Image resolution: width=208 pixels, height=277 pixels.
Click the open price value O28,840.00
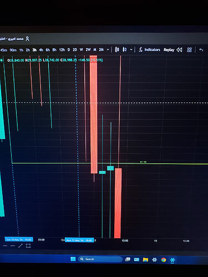point(16,60)
